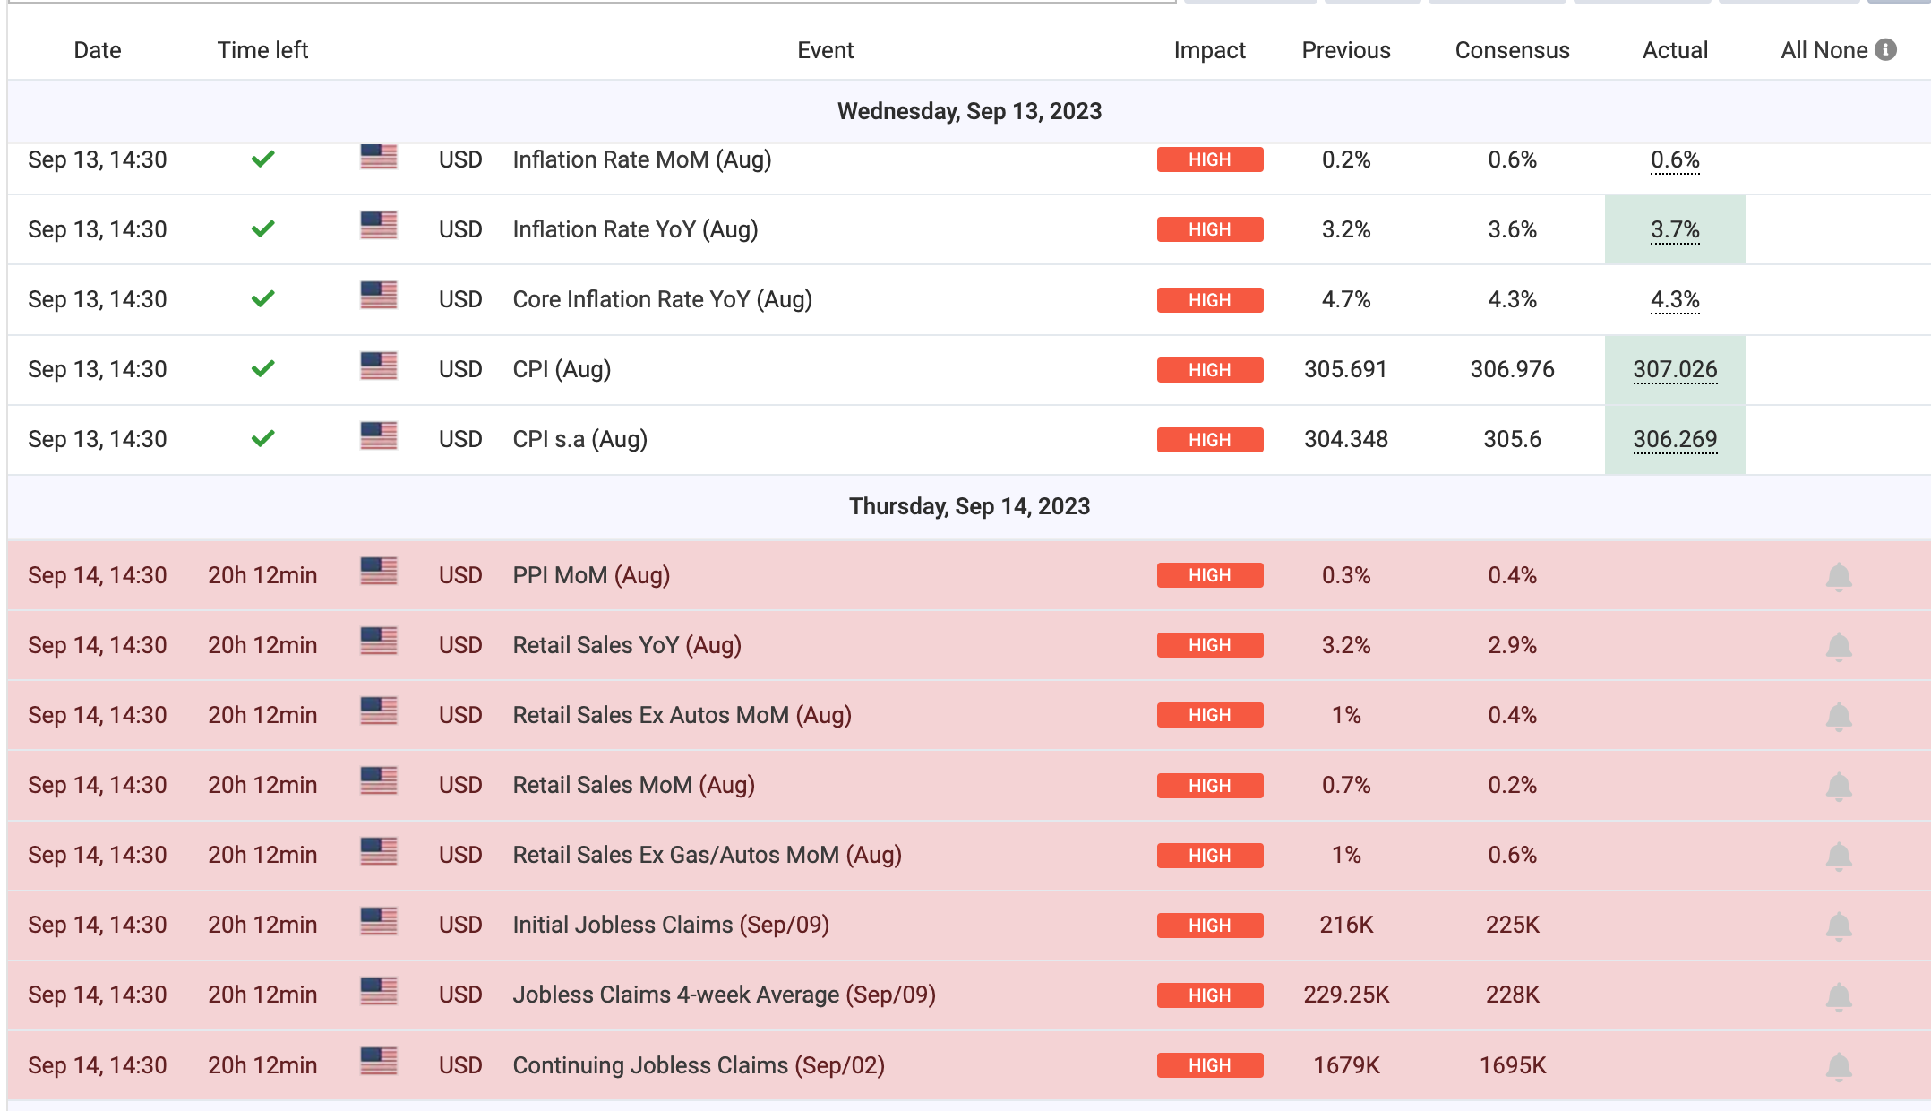1931x1111 pixels.
Task: Click US flag in CPI (Aug) row
Action: click(379, 366)
